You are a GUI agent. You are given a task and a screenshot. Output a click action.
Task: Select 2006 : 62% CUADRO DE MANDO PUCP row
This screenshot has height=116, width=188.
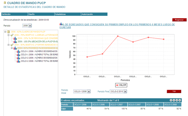click(28, 32)
